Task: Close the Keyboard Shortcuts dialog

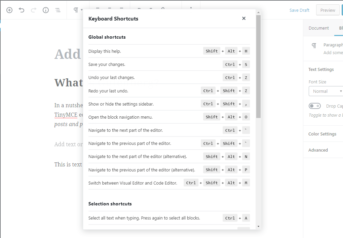Action: tap(244, 18)
